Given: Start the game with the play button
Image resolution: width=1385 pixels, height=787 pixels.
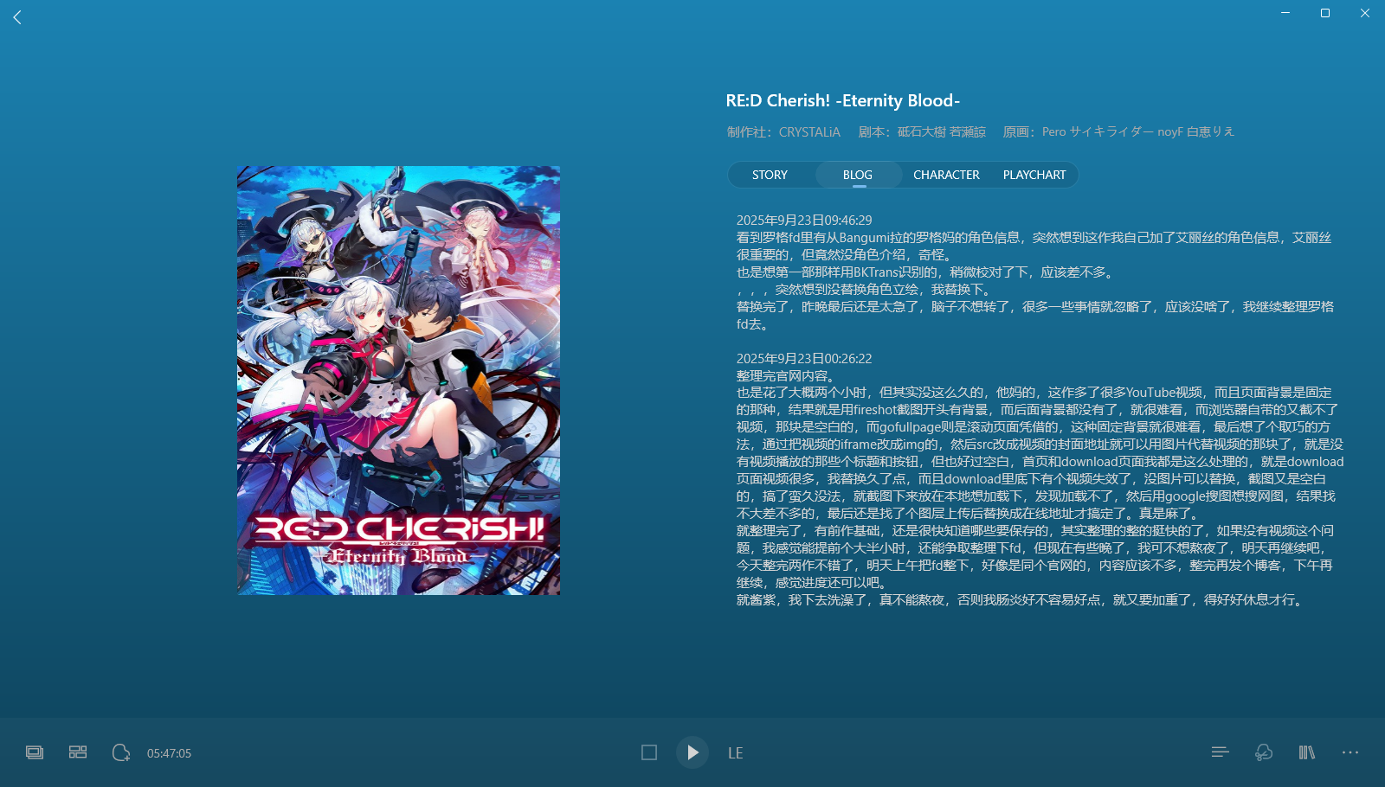Looking at the screenshot, I should [692, 752].
